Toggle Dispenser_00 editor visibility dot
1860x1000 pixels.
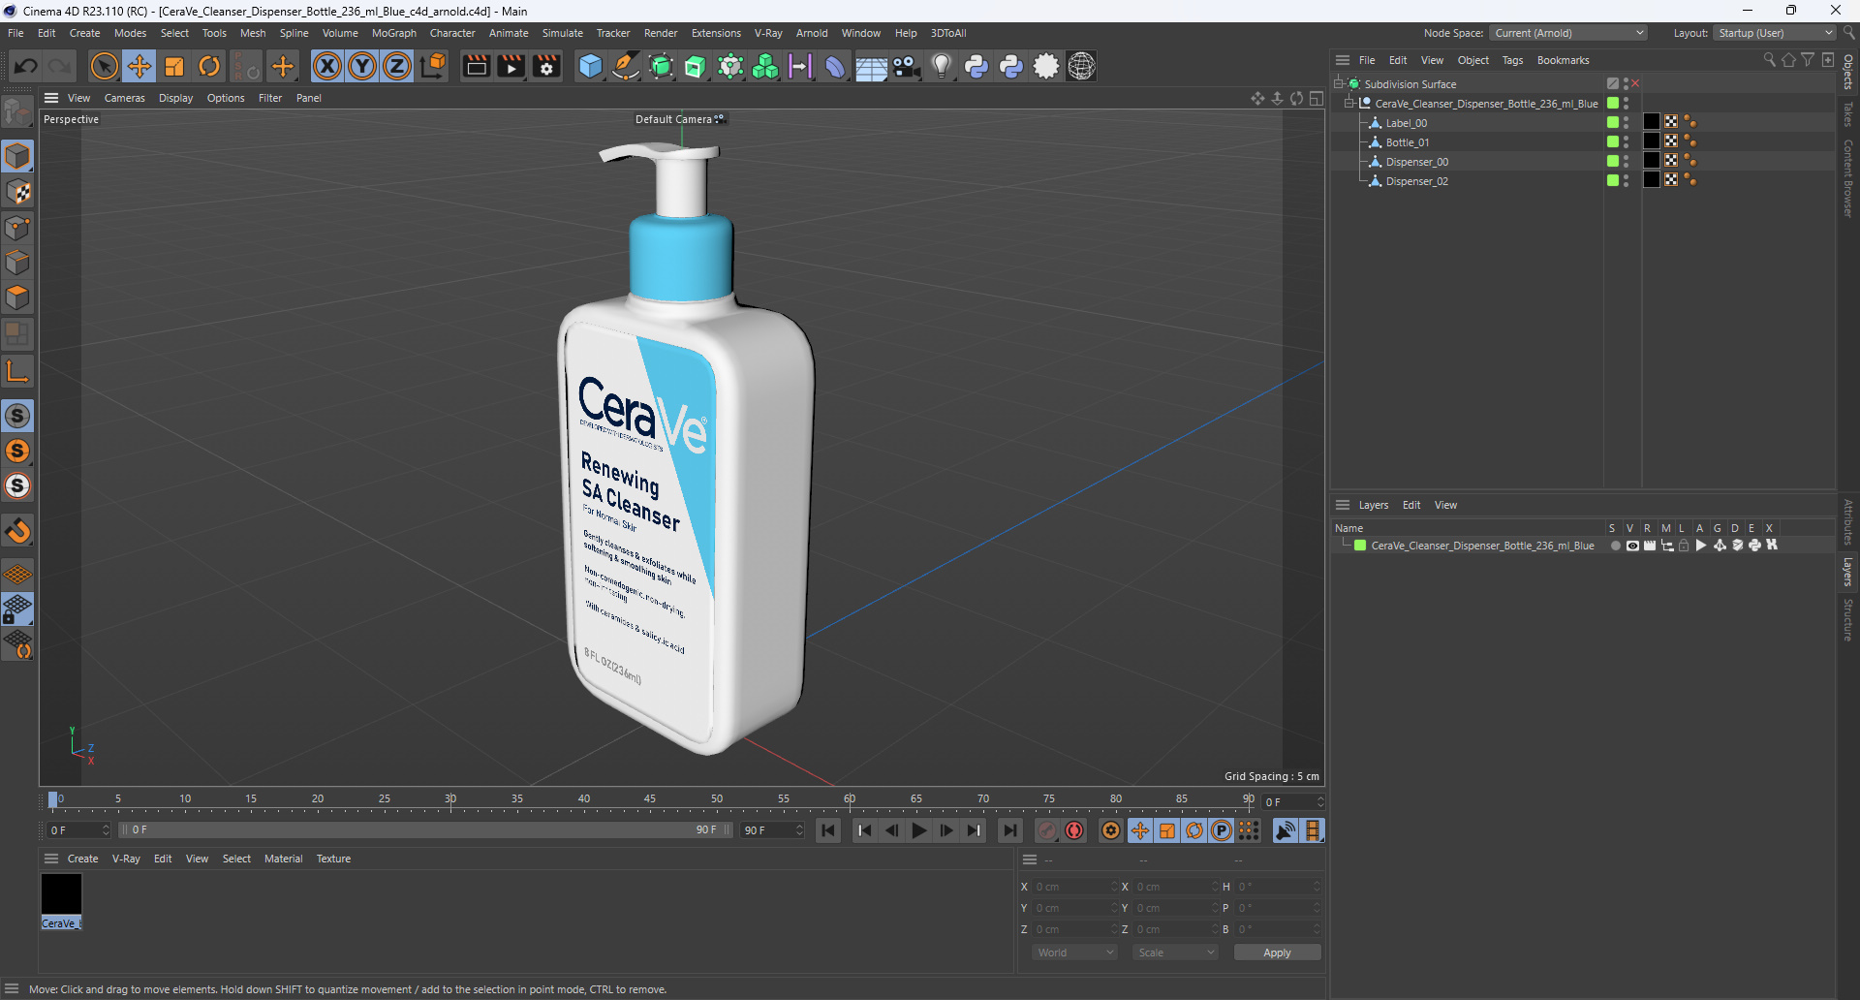coord(1627,158)
